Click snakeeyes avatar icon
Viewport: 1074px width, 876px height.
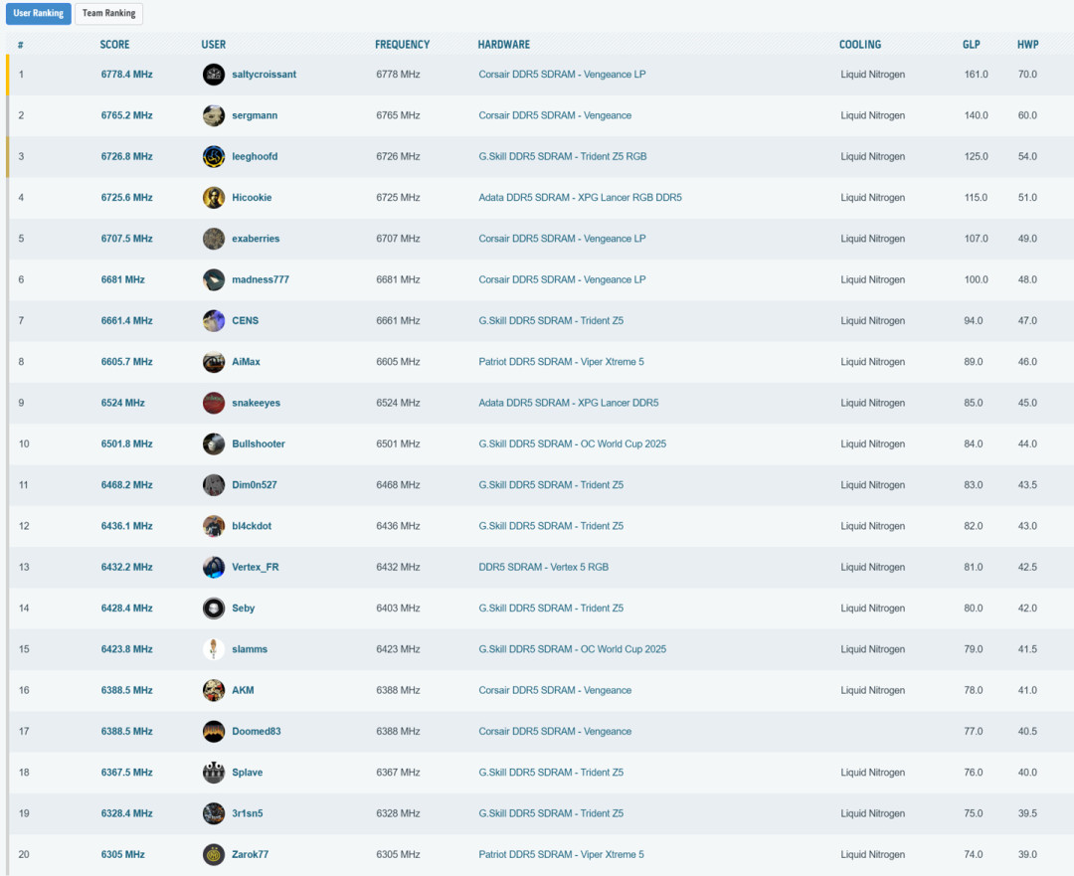(214, 404)
